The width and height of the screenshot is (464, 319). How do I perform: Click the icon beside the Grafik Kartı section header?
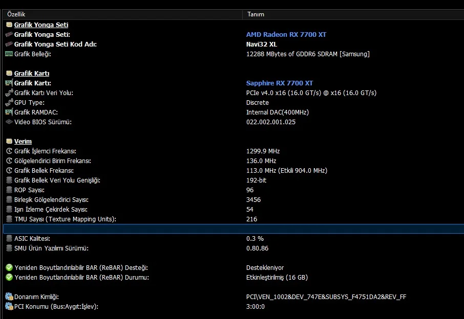point(9,73)
